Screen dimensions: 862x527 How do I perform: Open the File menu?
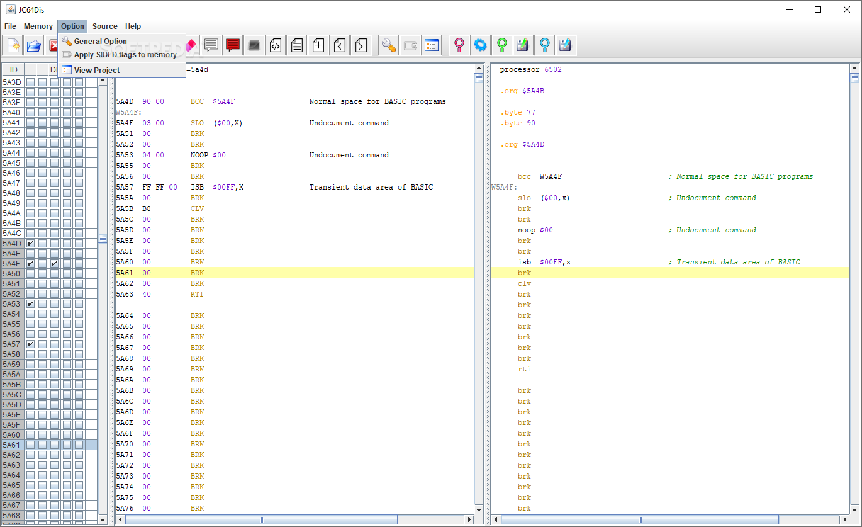click(x=10, y=26)
